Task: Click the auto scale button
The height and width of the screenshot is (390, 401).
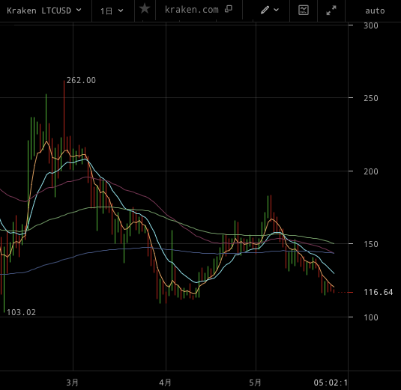Action: coord(375,10)
